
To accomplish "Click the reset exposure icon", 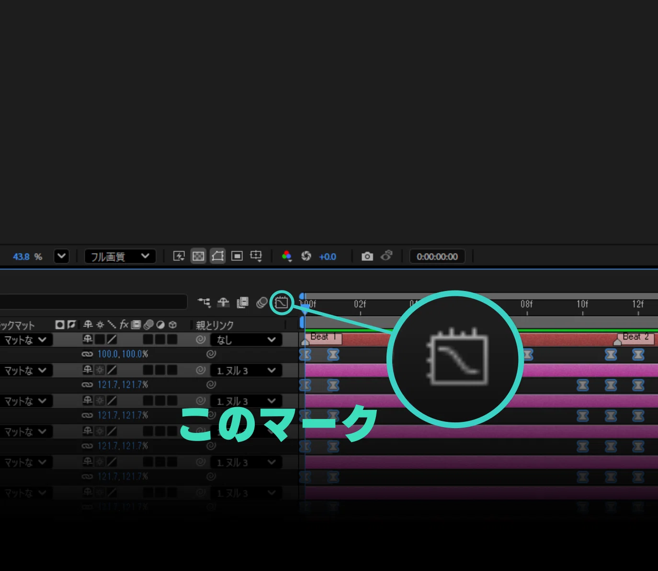I will tap(306, 256).
